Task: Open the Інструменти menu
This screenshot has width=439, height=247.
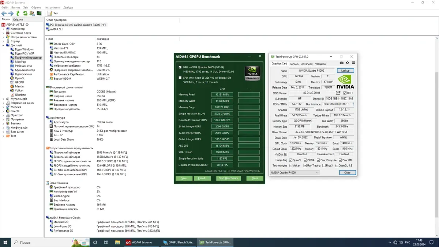Action: coord(53,7)
